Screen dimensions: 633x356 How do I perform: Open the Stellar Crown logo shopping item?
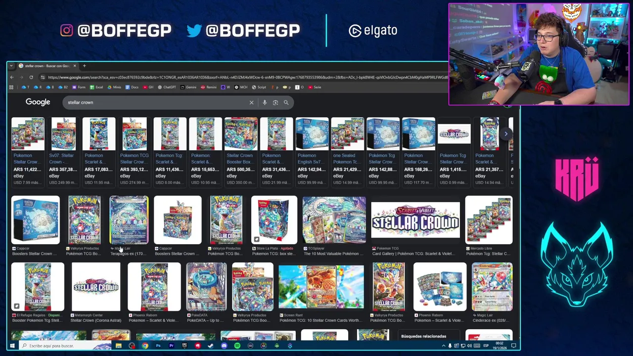[x=454, y=151]
